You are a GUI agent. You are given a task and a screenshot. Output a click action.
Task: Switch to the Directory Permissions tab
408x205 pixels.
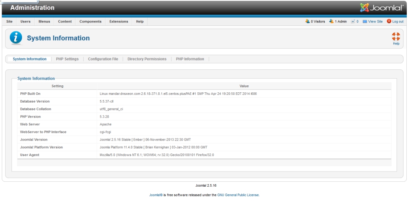point(147,59)
